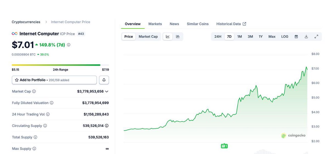This screenshot has height=154, width=329.
Task: Open info icon next to Market Cap
Action: pyautogui.click(x=34, y=91)
